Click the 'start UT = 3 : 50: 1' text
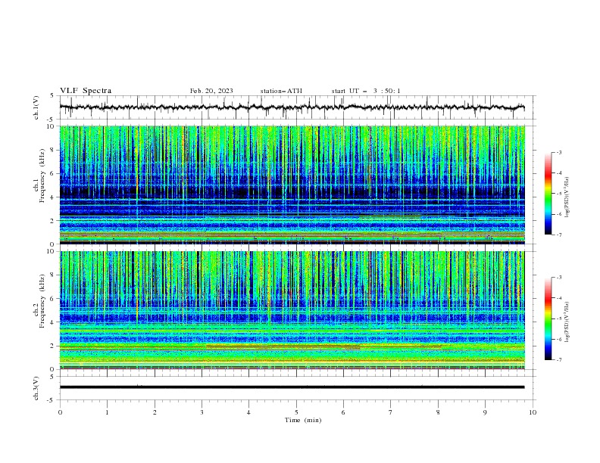 pyautogui.click(x=366, y=91)
